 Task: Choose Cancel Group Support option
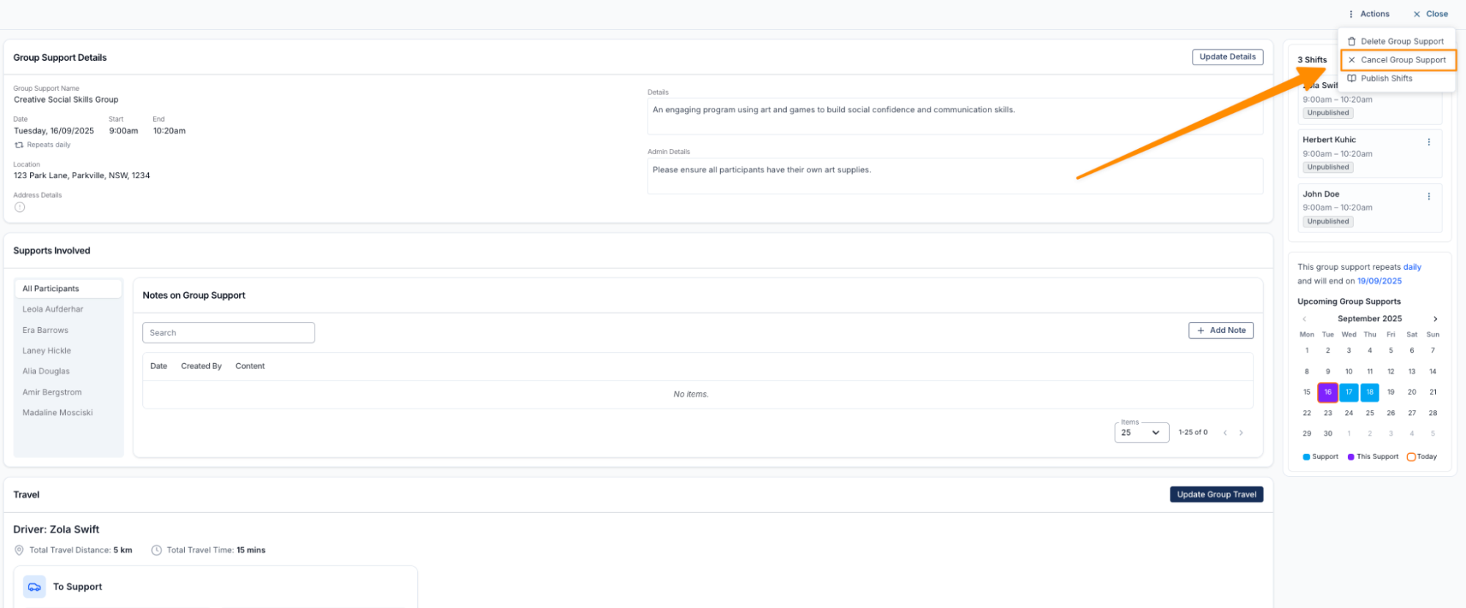coord(1402,60)
